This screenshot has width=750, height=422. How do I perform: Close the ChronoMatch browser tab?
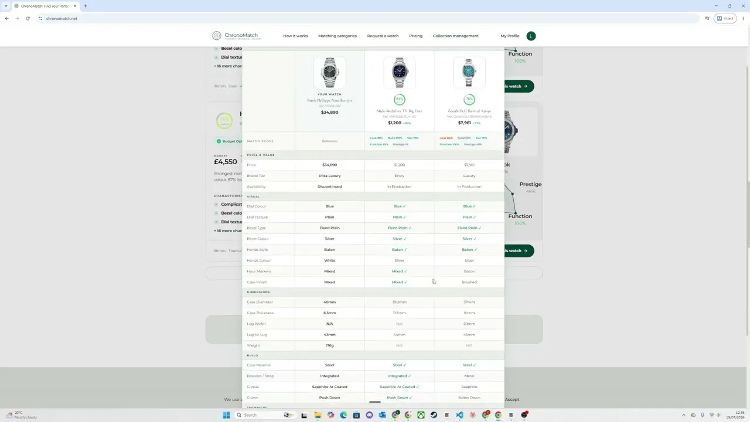(x=75, y=6)
